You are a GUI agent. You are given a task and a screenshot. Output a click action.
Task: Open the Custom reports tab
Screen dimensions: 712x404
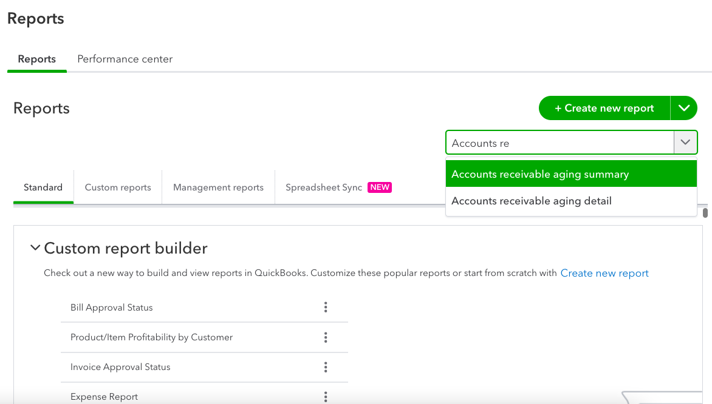click(x=118, y=187)
